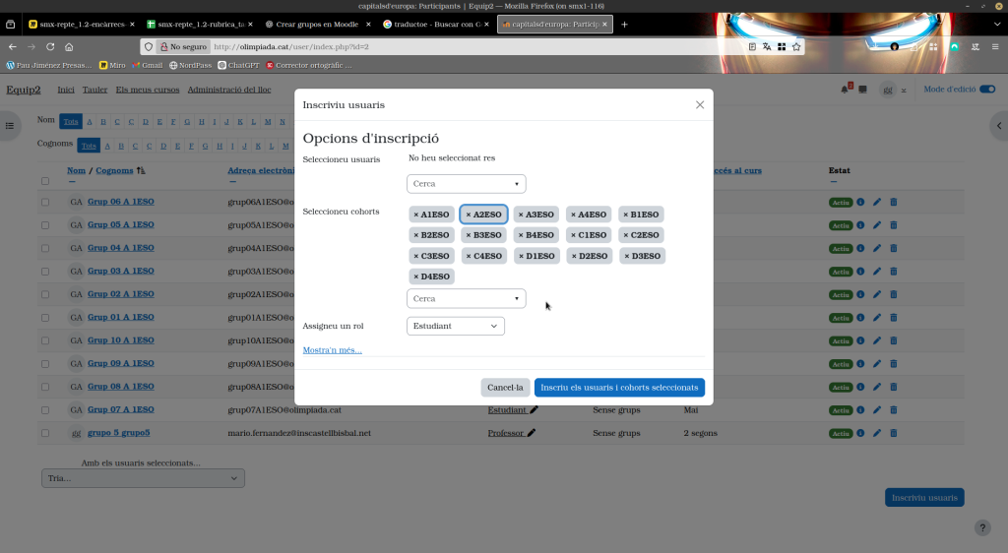Image resolution: width=1008 pixels, height=553 pixels.
Task: Click the trash icon for Grup 06 A 1ESO
Action: (x=894, y=202)
